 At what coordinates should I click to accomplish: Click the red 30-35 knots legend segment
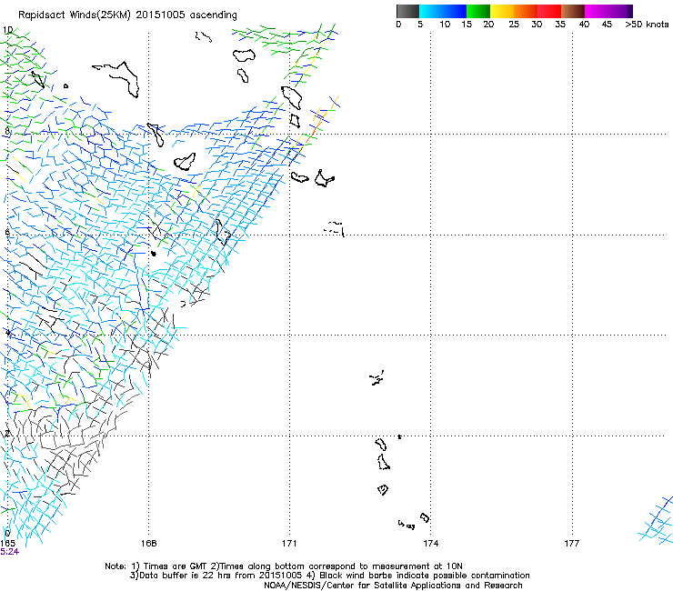(x=549, y=11)
